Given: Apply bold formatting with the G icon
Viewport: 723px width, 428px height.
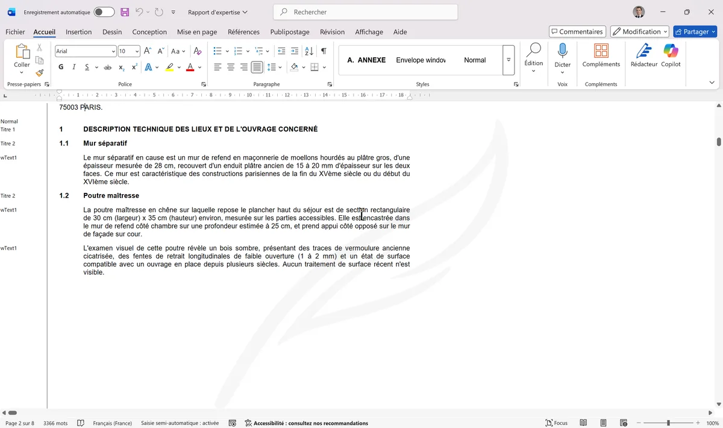Looking at the screenshot, I should click(x=60, y=66).
